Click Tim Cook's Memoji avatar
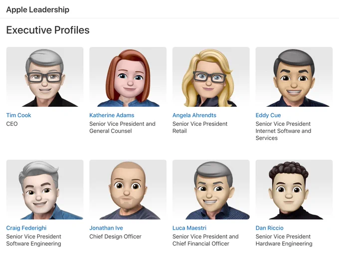 pyautogui.click(x=45, y=77)
